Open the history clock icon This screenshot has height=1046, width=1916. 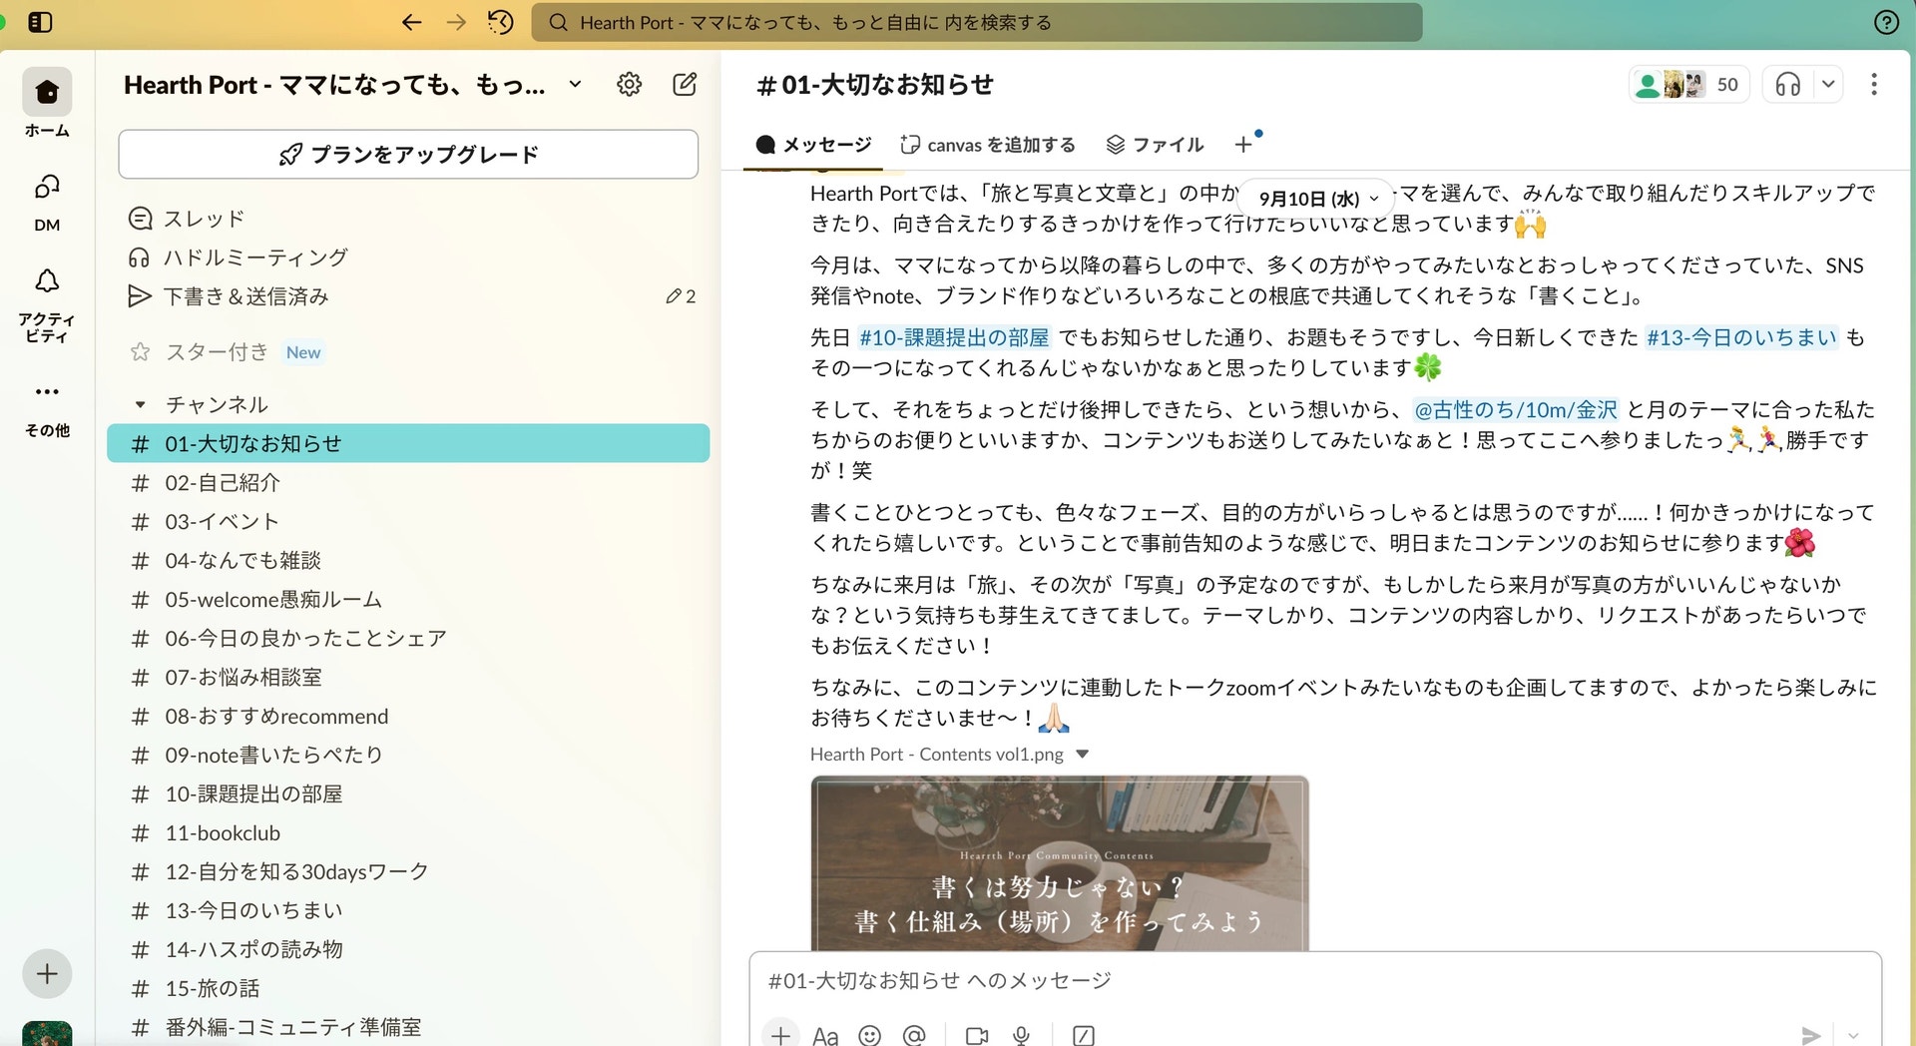click(501, 22)
